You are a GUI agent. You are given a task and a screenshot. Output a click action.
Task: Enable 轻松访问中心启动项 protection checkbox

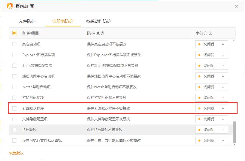pyautogui.click(x=14, y=76)
